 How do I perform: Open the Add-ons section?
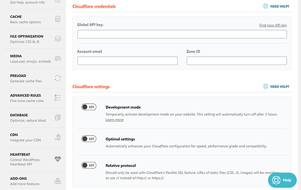(x=35, y=181)
